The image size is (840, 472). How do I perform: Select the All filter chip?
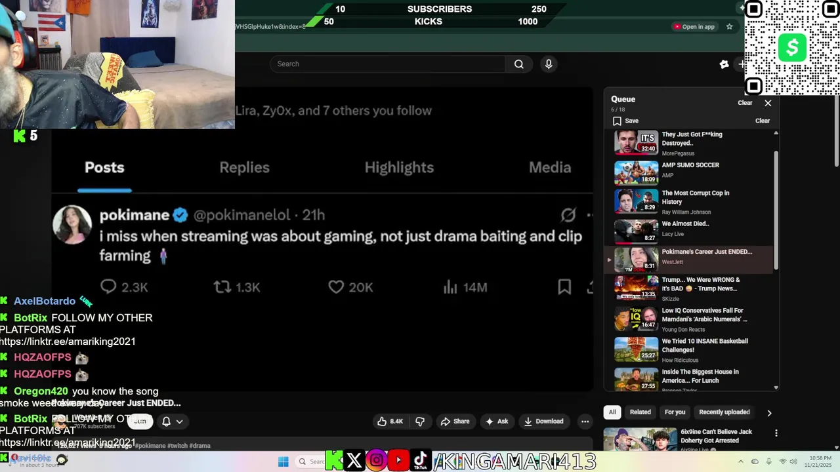pos(612,412)
